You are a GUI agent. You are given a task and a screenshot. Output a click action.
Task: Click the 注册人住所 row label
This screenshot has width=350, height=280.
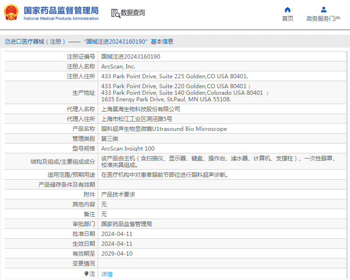click(81, 76)
